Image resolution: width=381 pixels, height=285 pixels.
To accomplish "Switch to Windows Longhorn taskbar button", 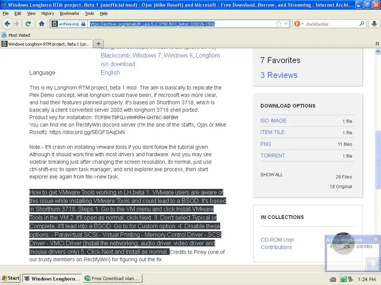I will pyautogui.click(x=52, y=278).
